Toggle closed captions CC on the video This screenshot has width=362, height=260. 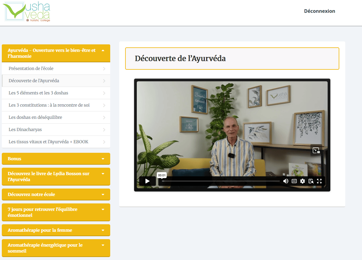click(294, 181)
